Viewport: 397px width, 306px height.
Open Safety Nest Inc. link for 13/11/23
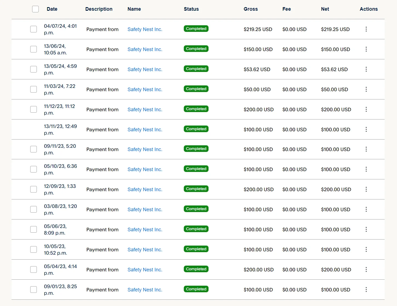pos(145,130)
